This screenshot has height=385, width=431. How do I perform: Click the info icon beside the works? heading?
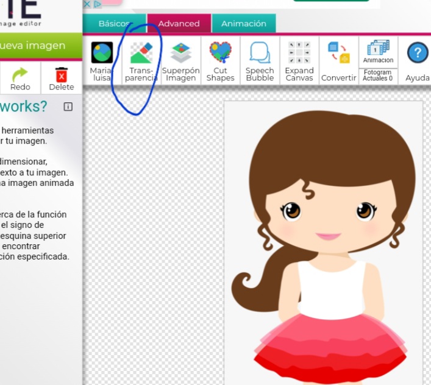point(68,107)
